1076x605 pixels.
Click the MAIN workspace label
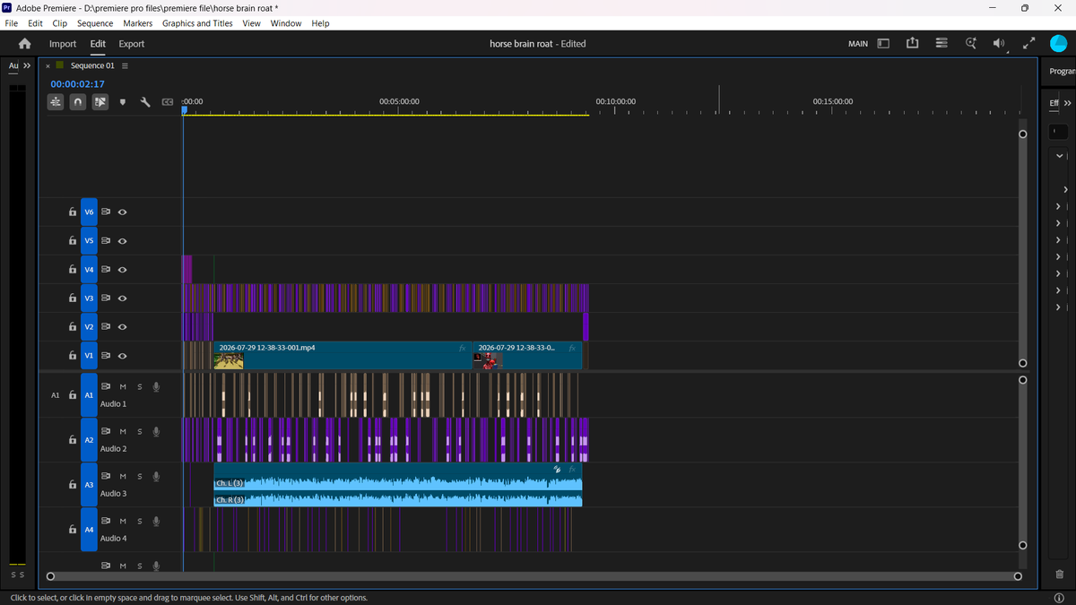(858, 43)
